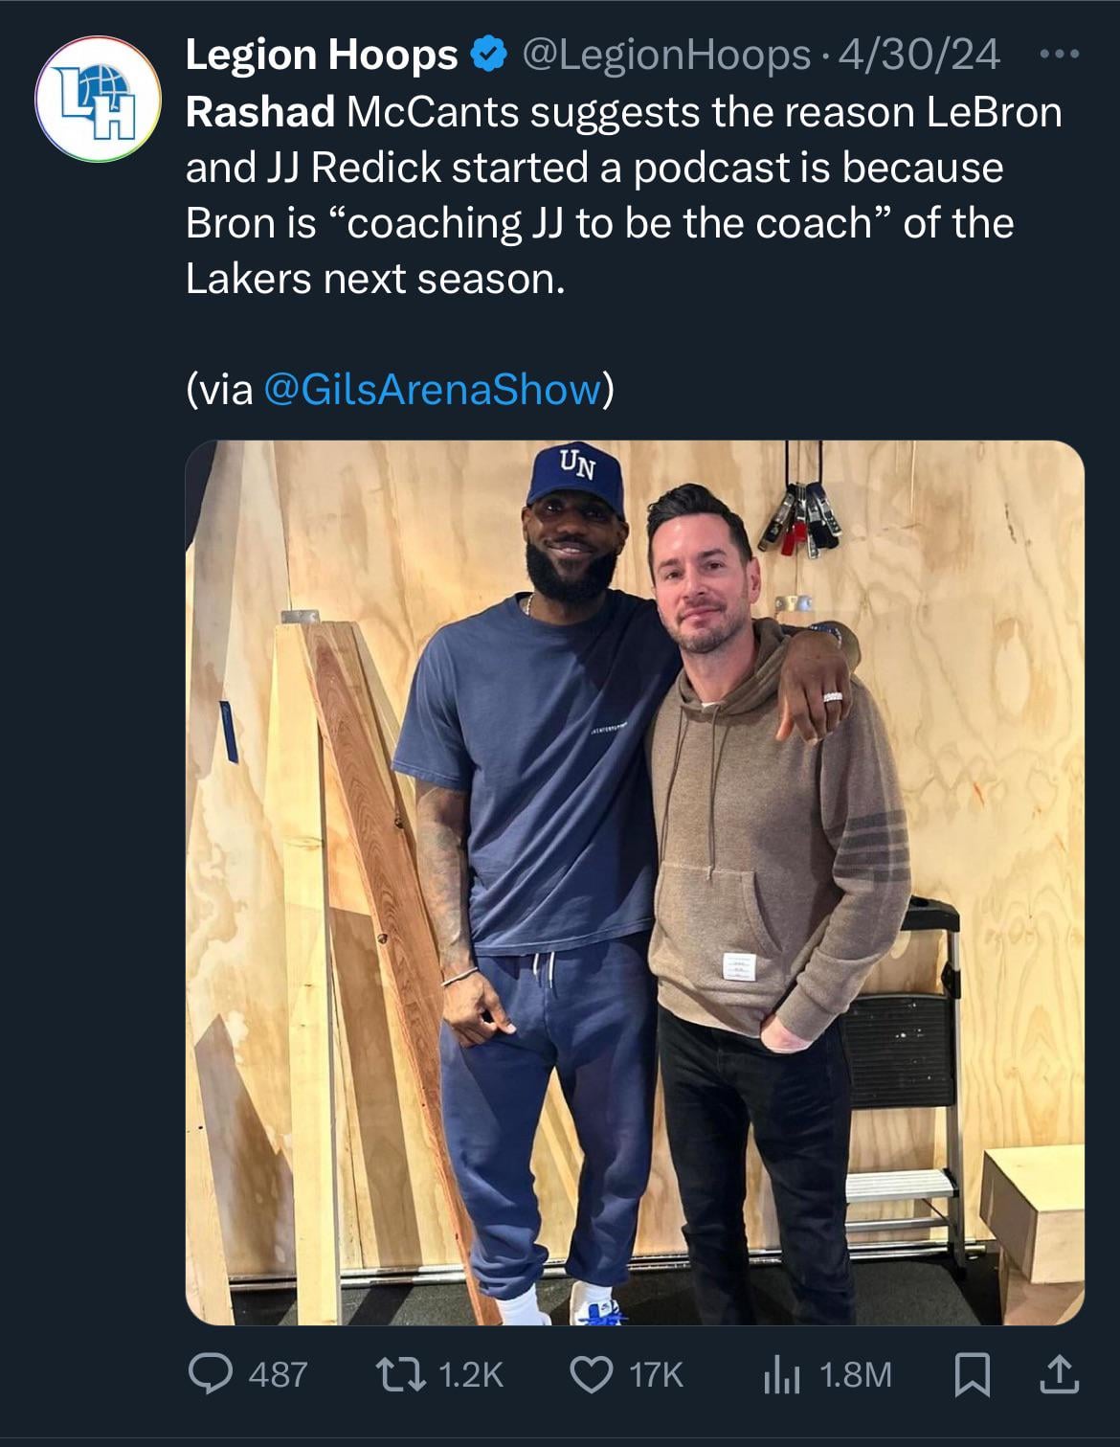The width and height of the screenshot is (1120, 1447).
Task: Click the 487 replies count
Action: coord(278,1375)
